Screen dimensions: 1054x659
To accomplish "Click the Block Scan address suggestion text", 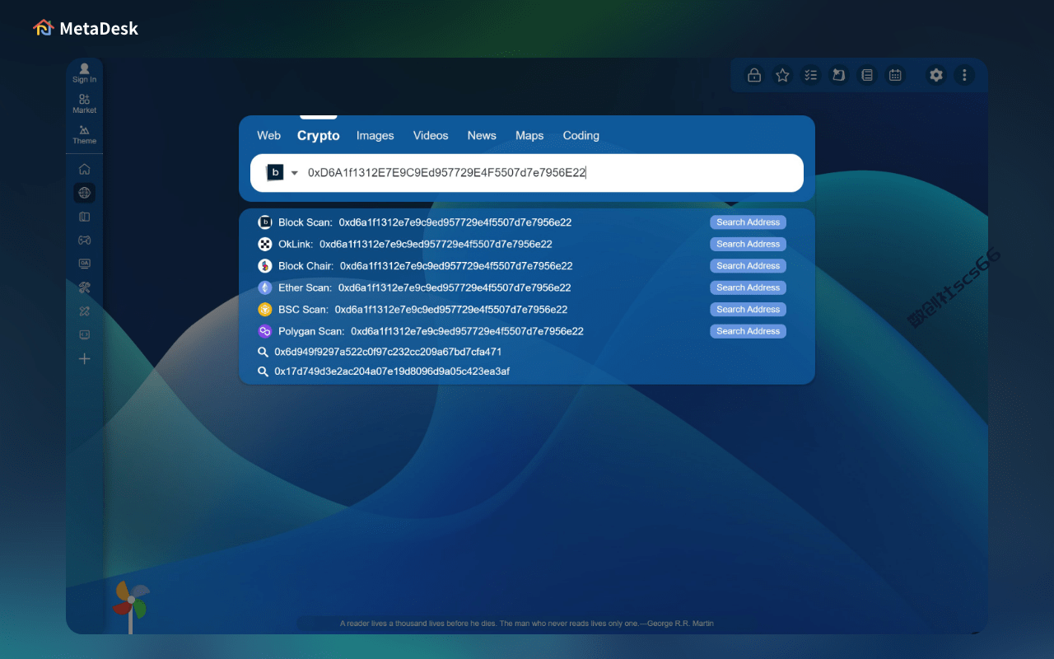I will [455, 222].
